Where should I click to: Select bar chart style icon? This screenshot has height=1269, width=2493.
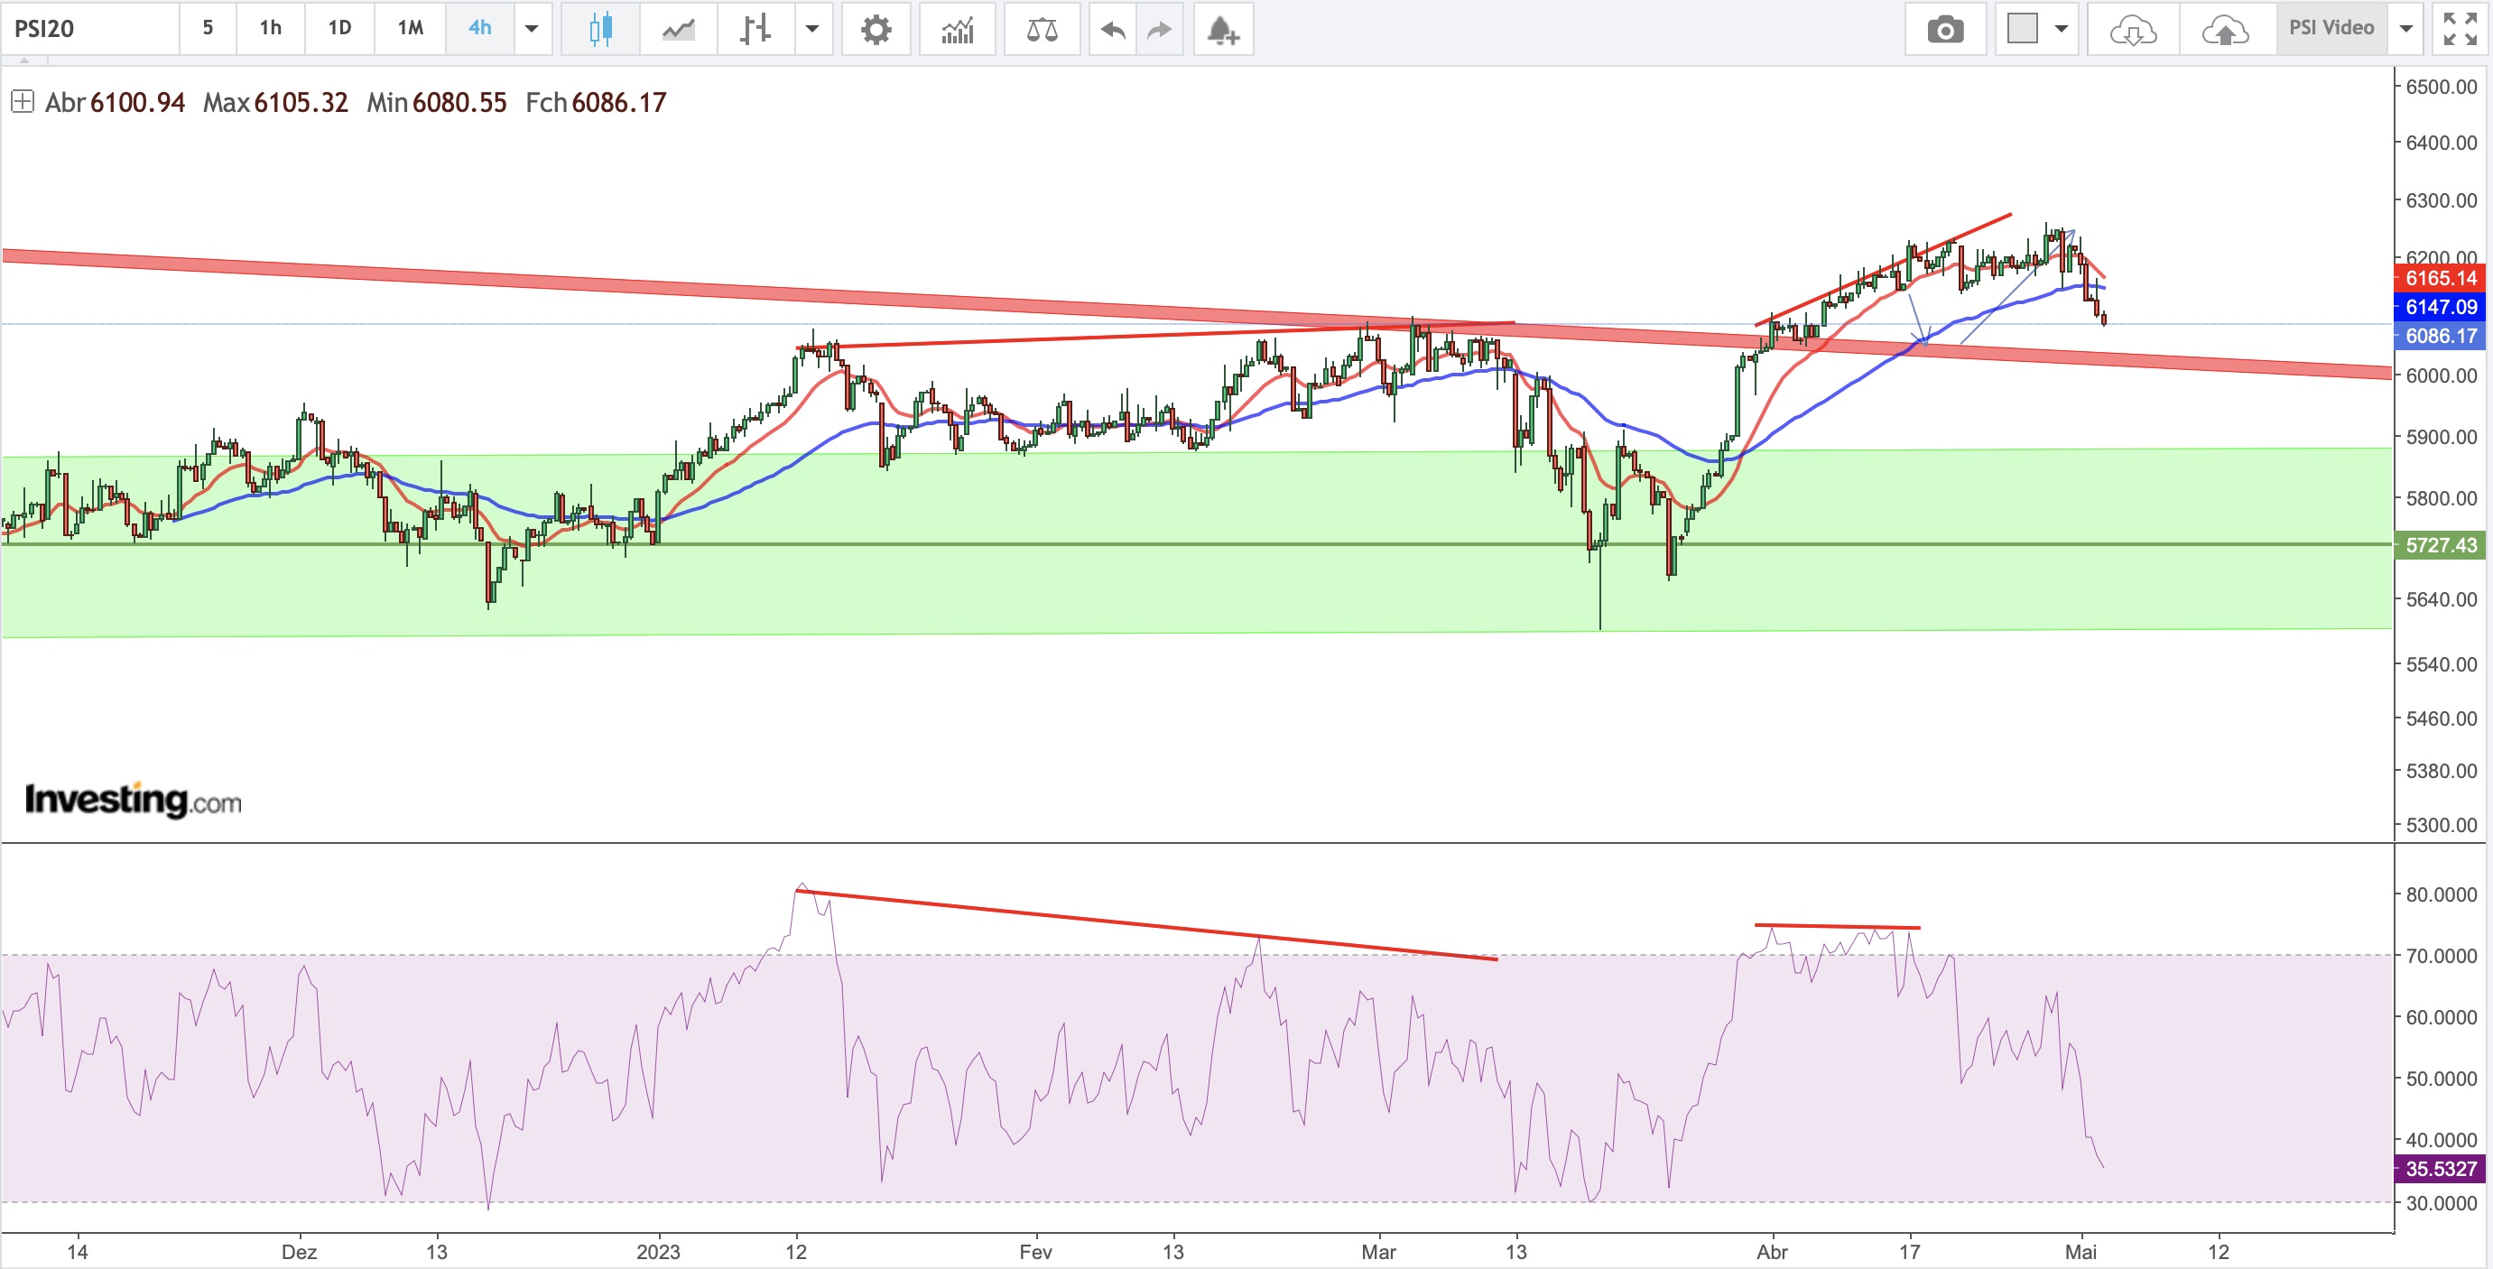755,29
